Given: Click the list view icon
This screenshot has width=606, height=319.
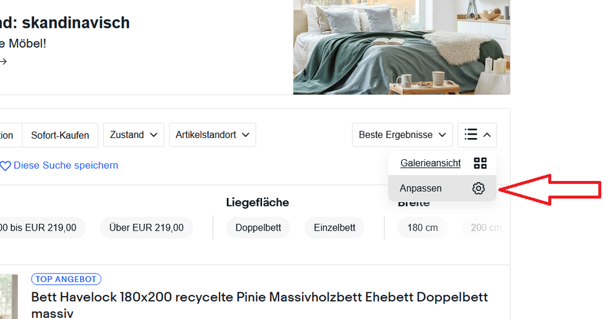Looking at the screenshot, I should 471,134.
